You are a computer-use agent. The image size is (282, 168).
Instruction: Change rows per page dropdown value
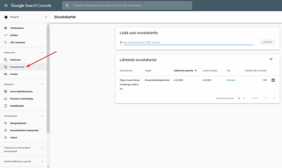241,98
